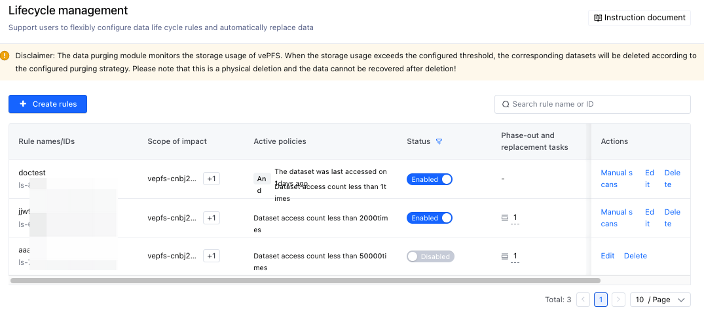This screenshot has height=314, width=704.
Task: Click vepfs-cnbj2... scope in doctest row
Action: click(172, 179)
